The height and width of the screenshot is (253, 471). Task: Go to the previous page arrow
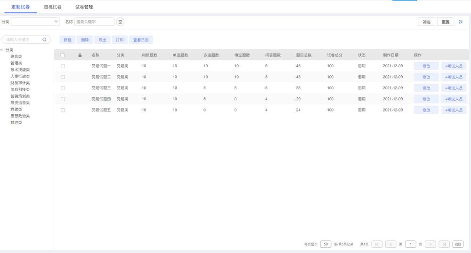[x=390, y=244]
